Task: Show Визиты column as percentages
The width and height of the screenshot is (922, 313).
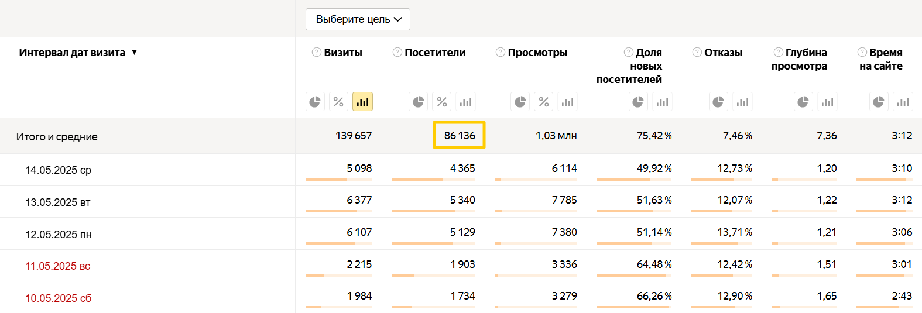Action: coord(338,102)
